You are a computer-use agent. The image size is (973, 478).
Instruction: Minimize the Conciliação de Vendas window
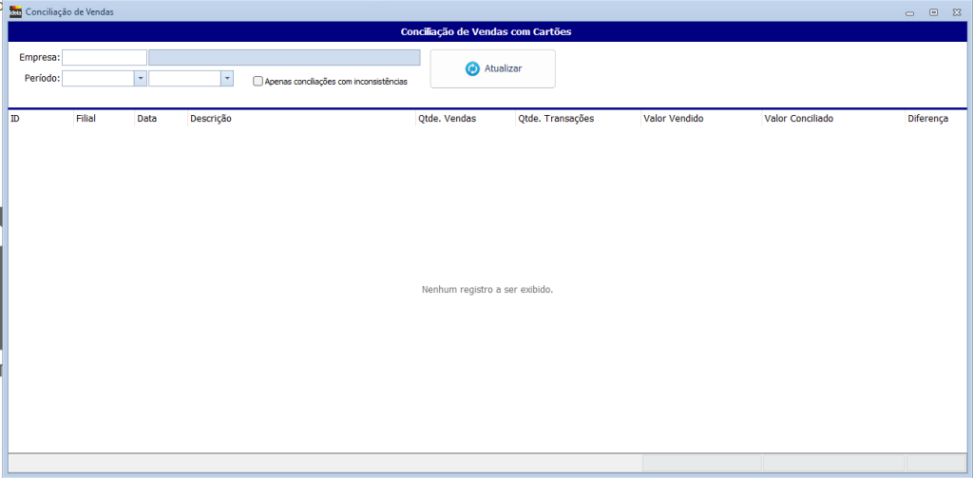pos(909,12)
